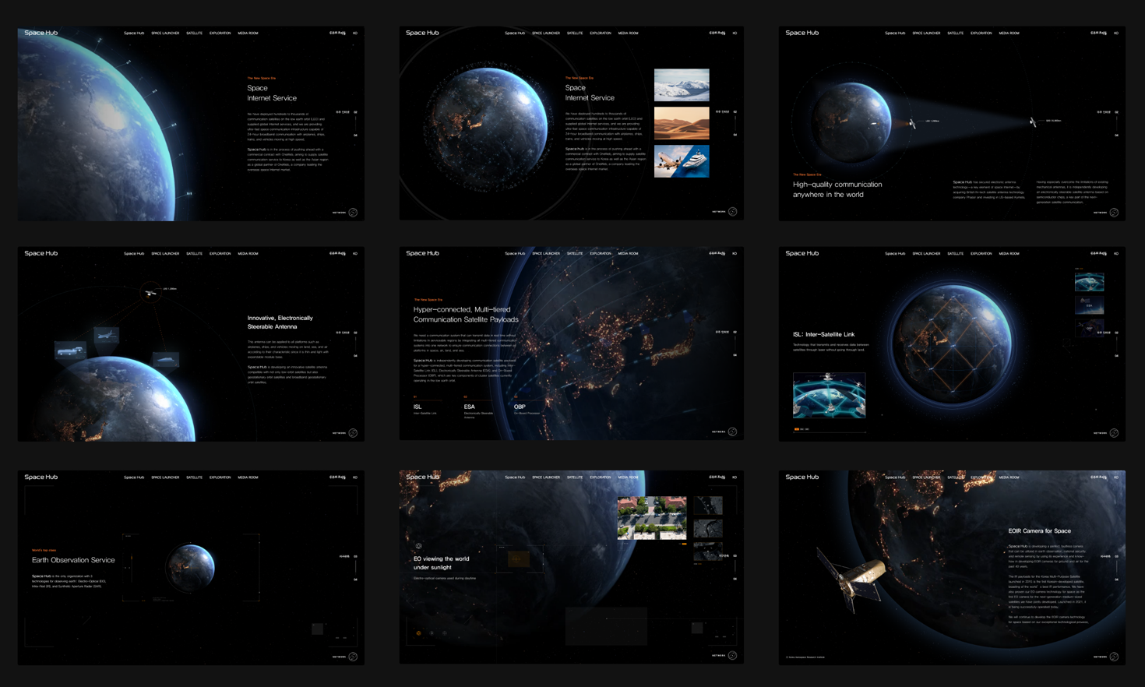Select OBP item in Hyper-connected payloads panel
Screen dimensions: 1145x687
point(520,407)
